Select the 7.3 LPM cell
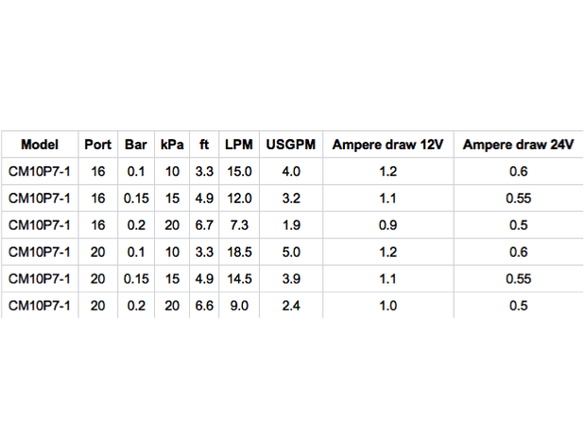 [x=239, y=225]
